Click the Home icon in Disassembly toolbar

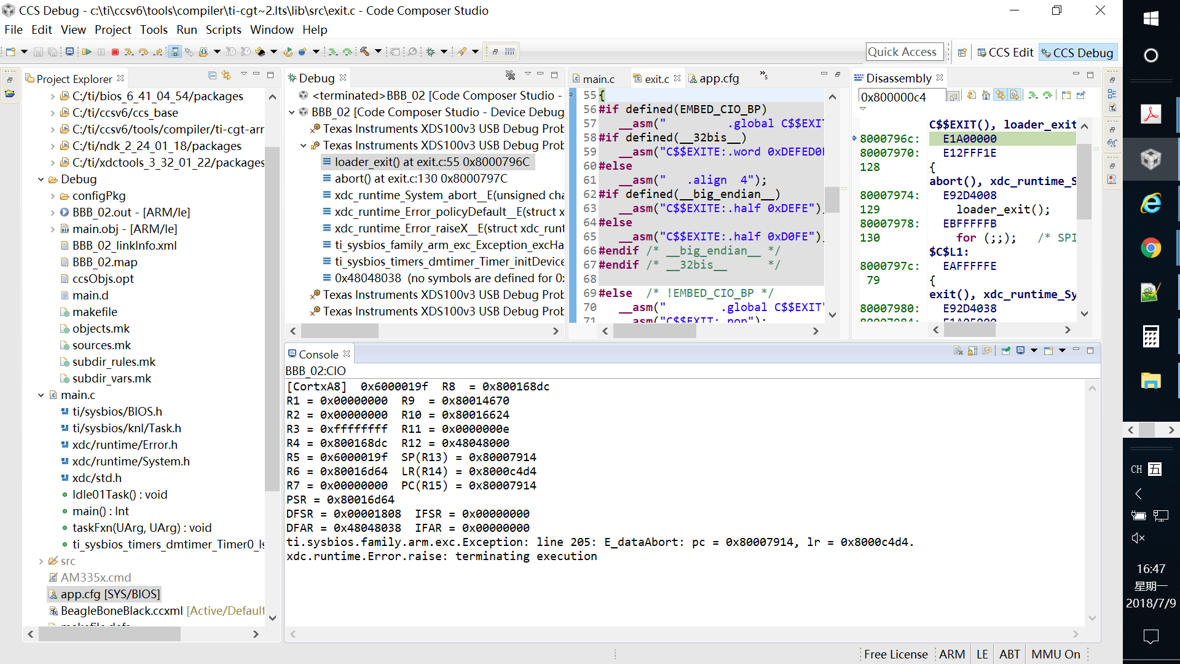pos(986,95)
